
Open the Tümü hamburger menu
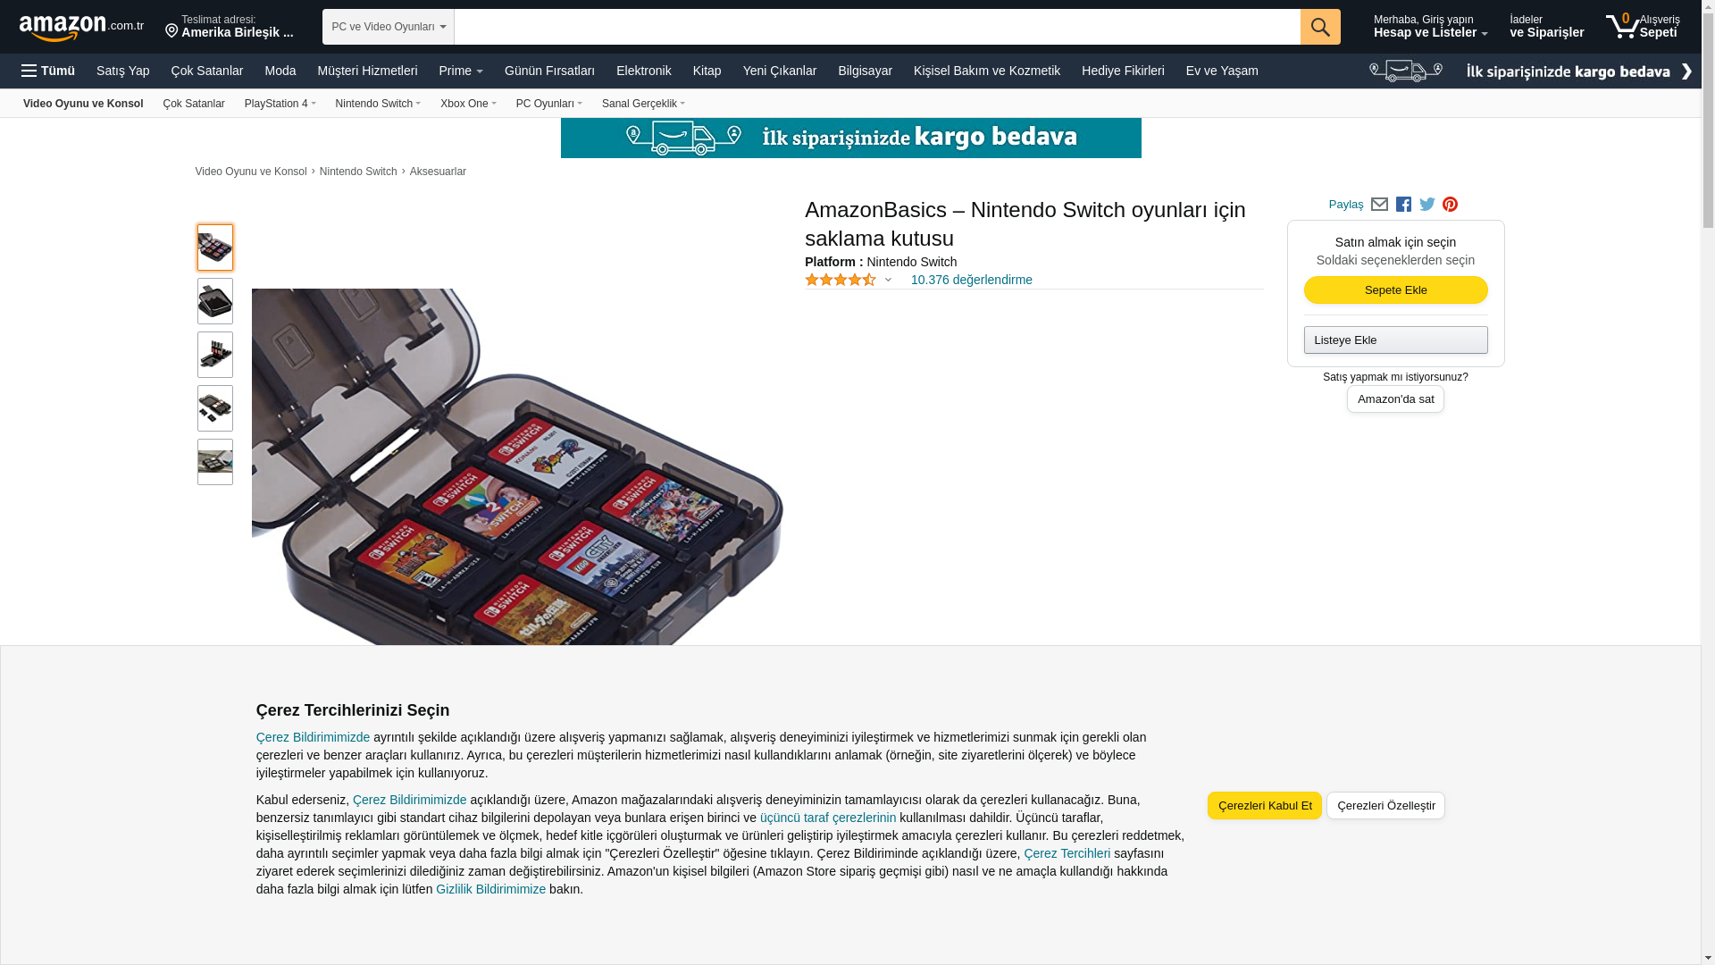(48, 71)
